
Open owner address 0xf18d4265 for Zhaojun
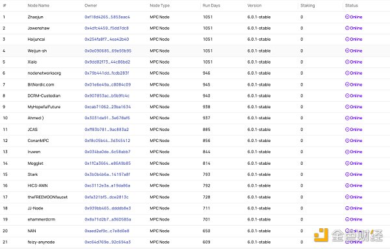pos(107,17)
